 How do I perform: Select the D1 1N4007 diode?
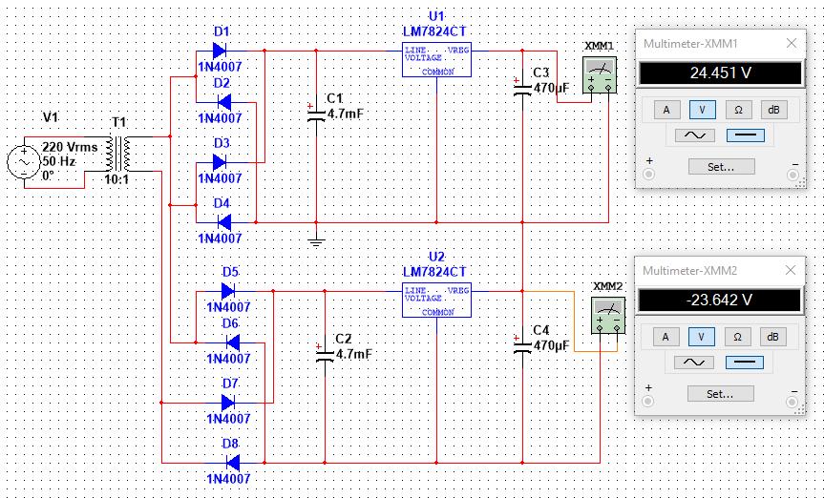coord(222,52)
